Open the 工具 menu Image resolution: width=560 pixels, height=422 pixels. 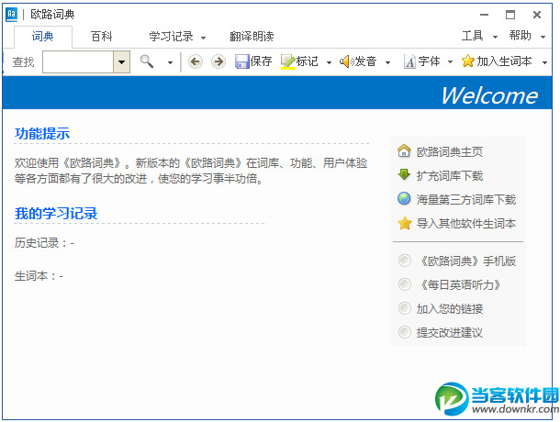coord(472,36)
